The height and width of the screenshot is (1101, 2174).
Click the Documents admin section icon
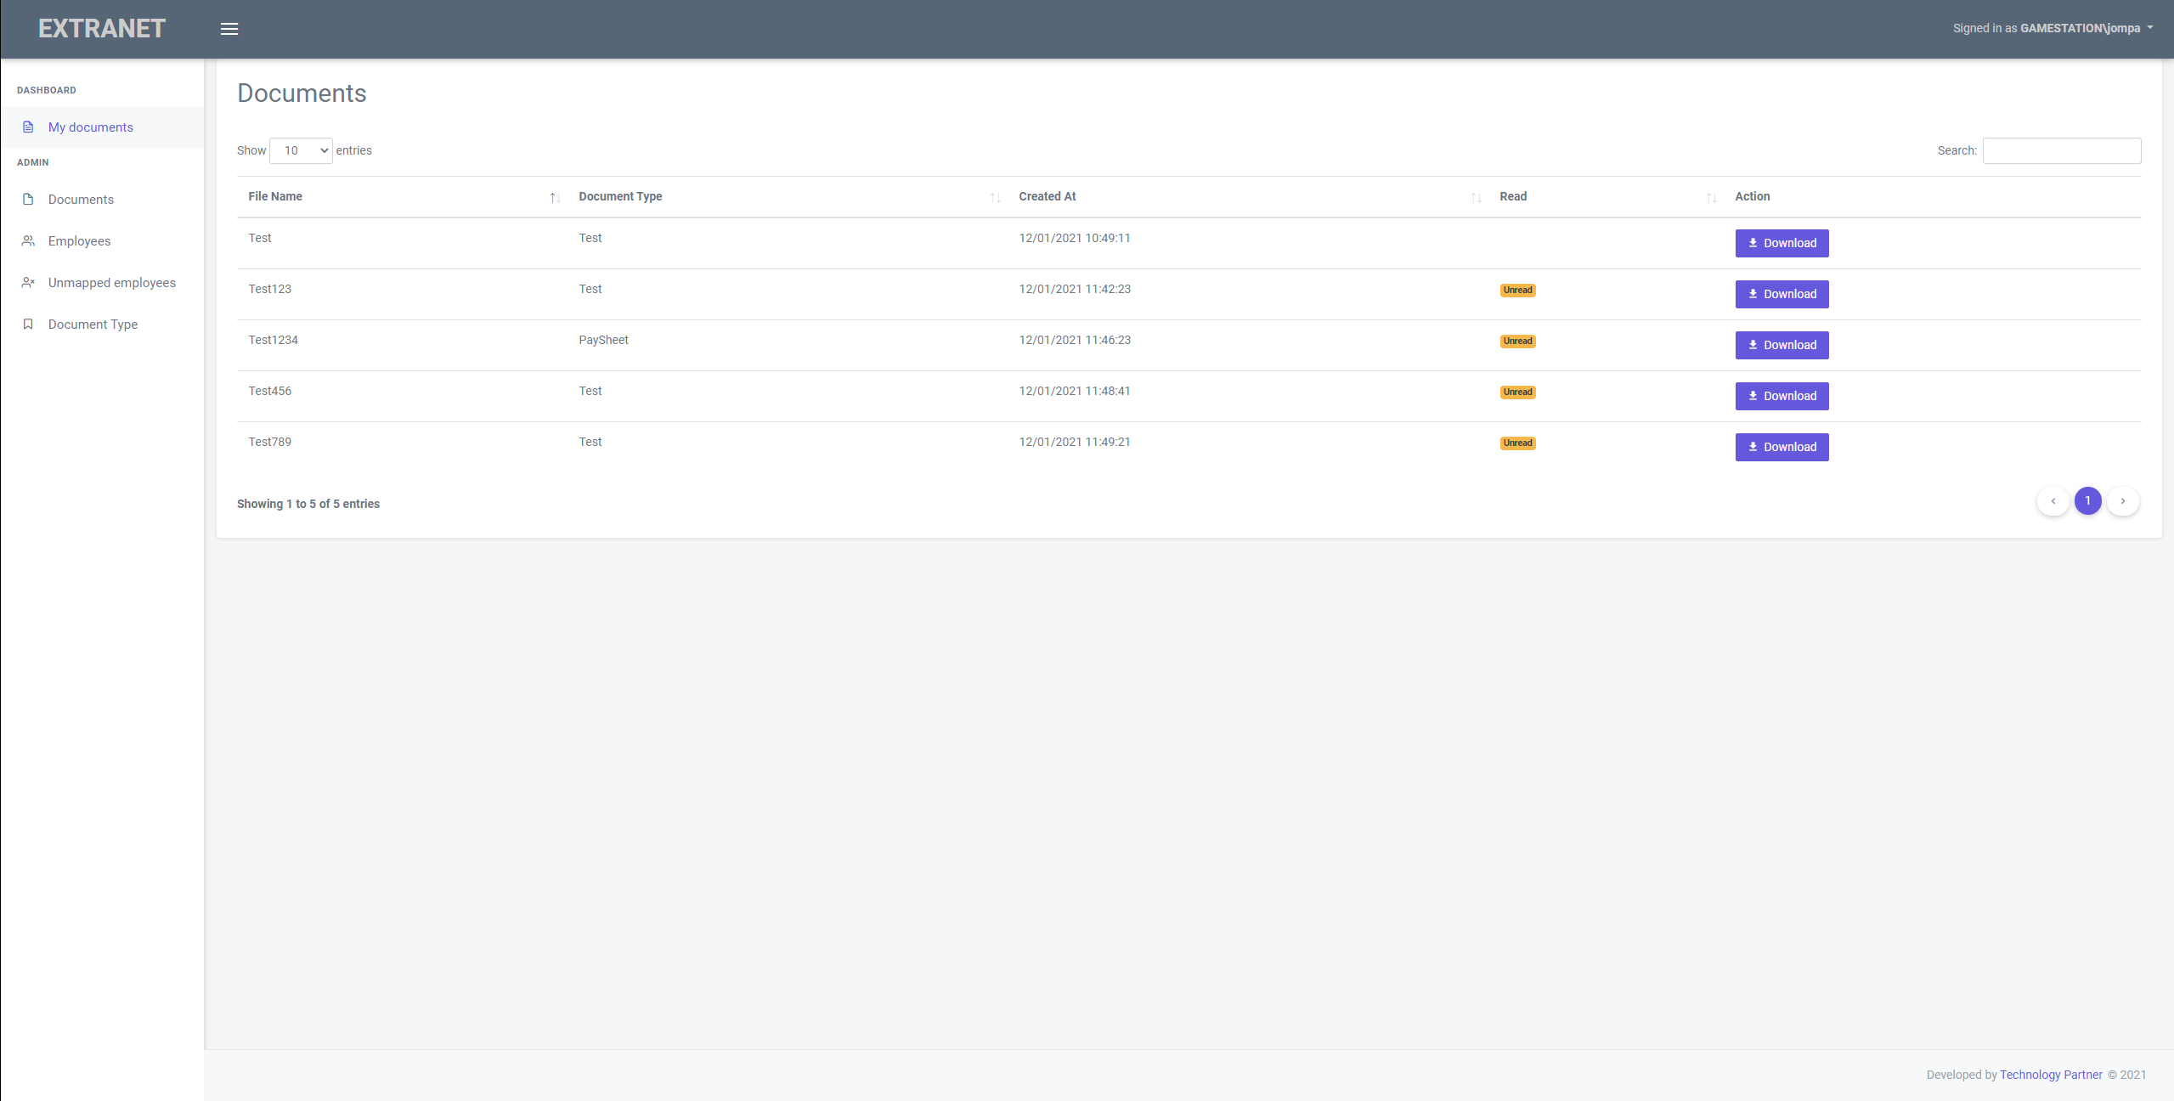pyautogui.click(x=28, y=200)
